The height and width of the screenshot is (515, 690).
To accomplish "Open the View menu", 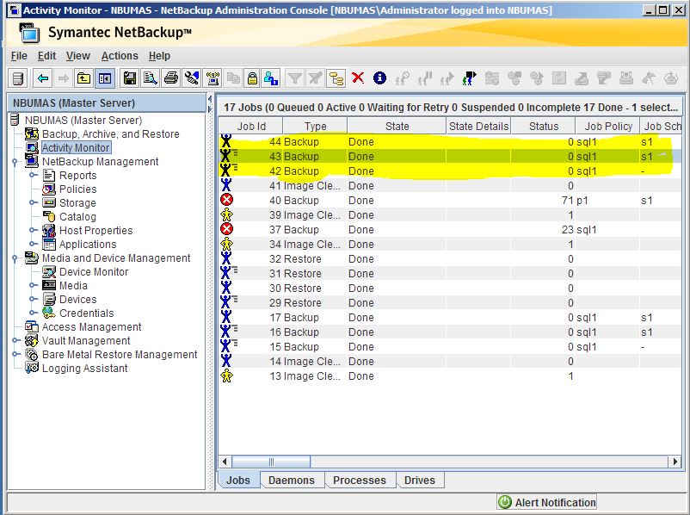I will point(78,56).
